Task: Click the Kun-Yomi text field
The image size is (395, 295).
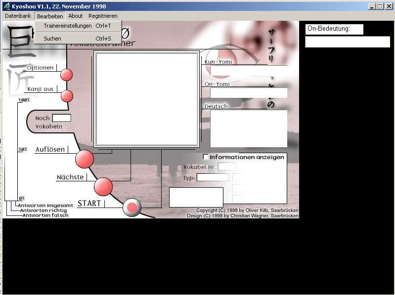Action: (x=249, y=71)
